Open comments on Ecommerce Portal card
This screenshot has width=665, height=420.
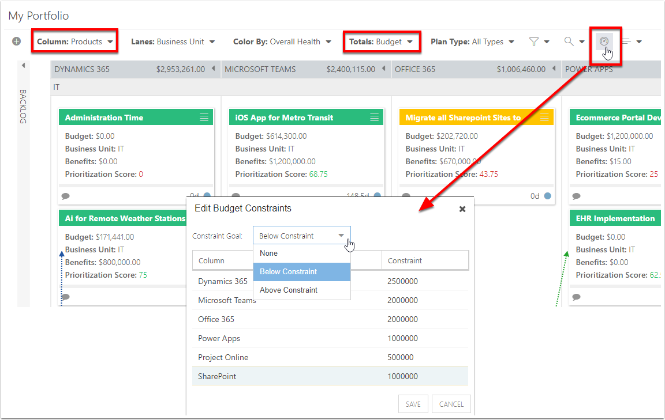pos(576,196)
